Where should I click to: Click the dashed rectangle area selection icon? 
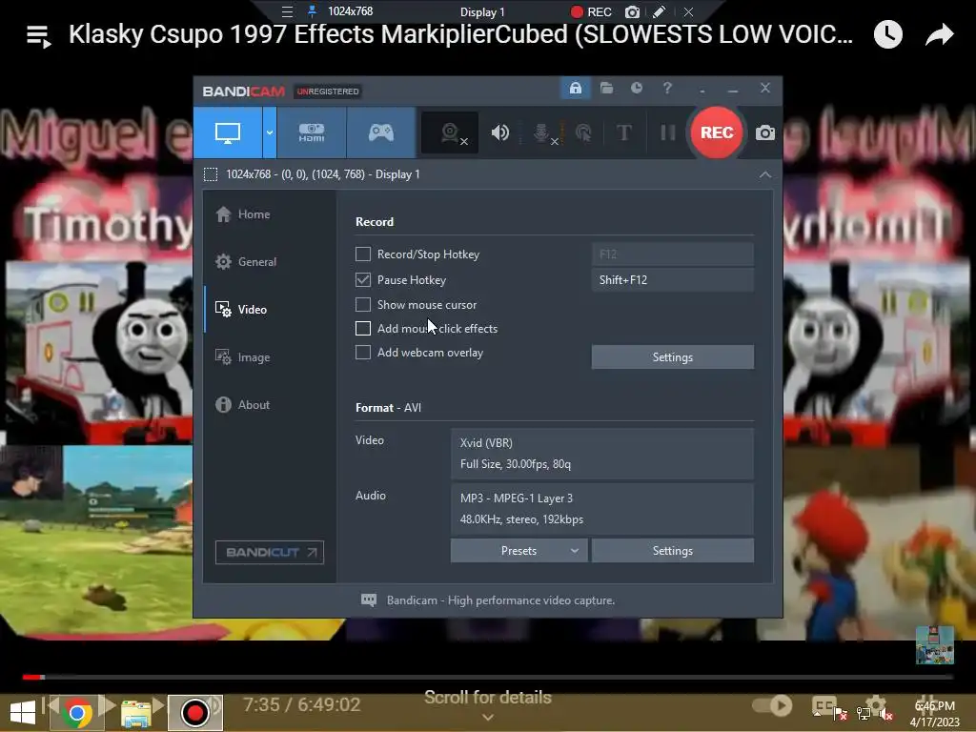211,174
